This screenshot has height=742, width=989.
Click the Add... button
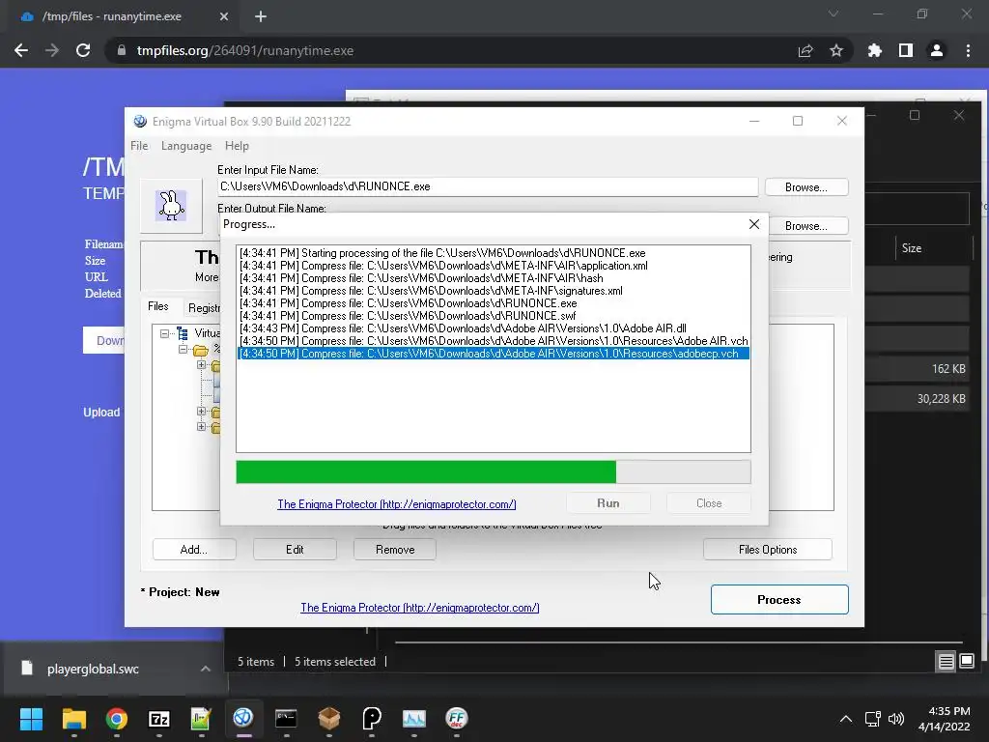point(193,550)
